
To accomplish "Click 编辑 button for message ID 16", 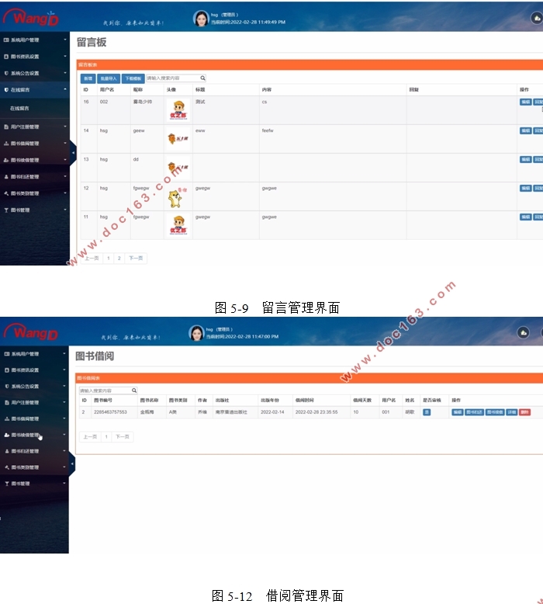I will (x=525, y=102).
